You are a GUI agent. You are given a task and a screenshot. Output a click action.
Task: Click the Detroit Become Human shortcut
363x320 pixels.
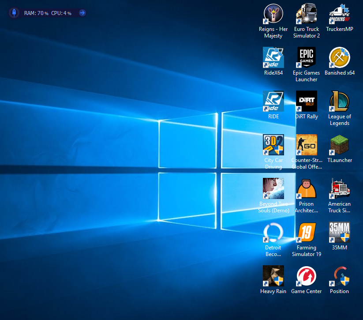coord(273,232)
